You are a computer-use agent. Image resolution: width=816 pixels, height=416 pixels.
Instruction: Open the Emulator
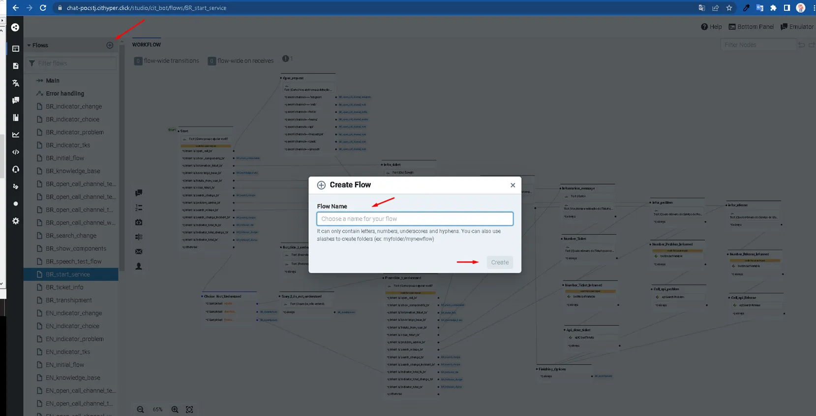pos(797,27)
